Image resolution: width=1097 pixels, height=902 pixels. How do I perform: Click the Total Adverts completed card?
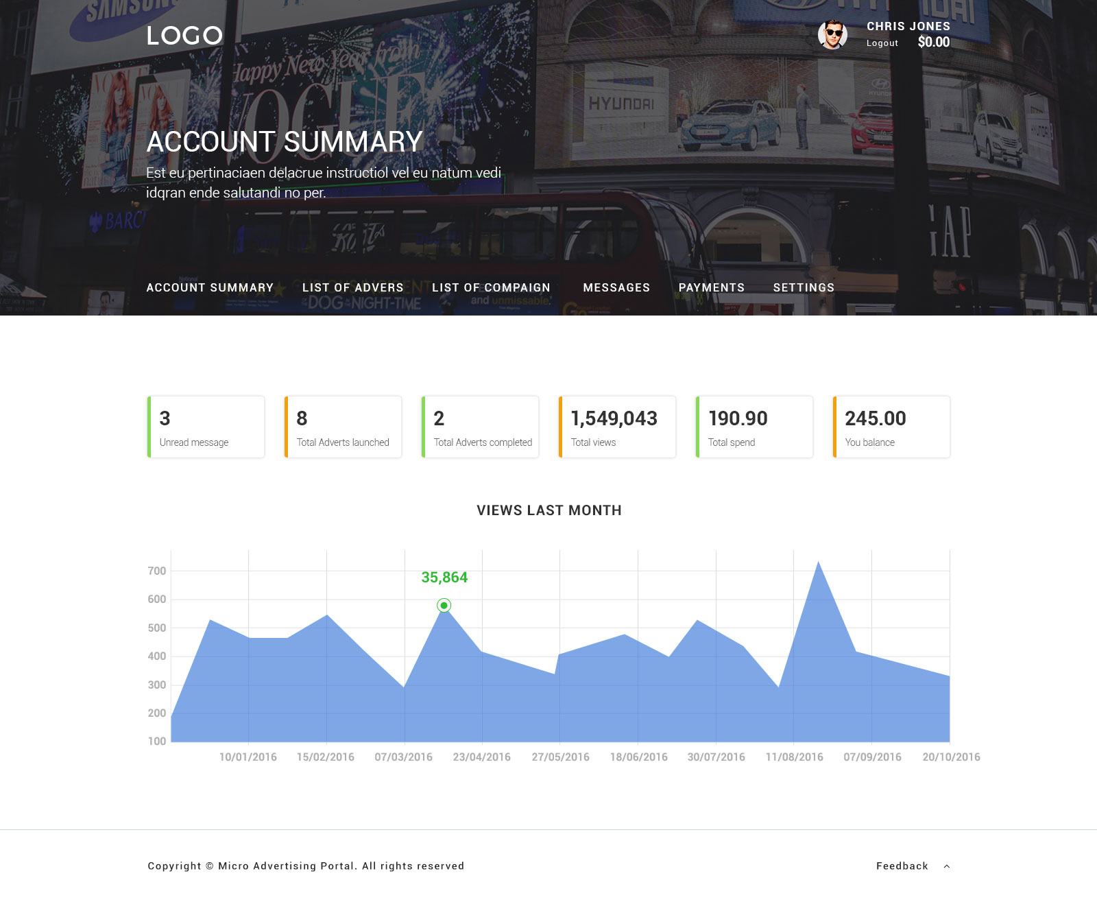click(x=480, y=426)
